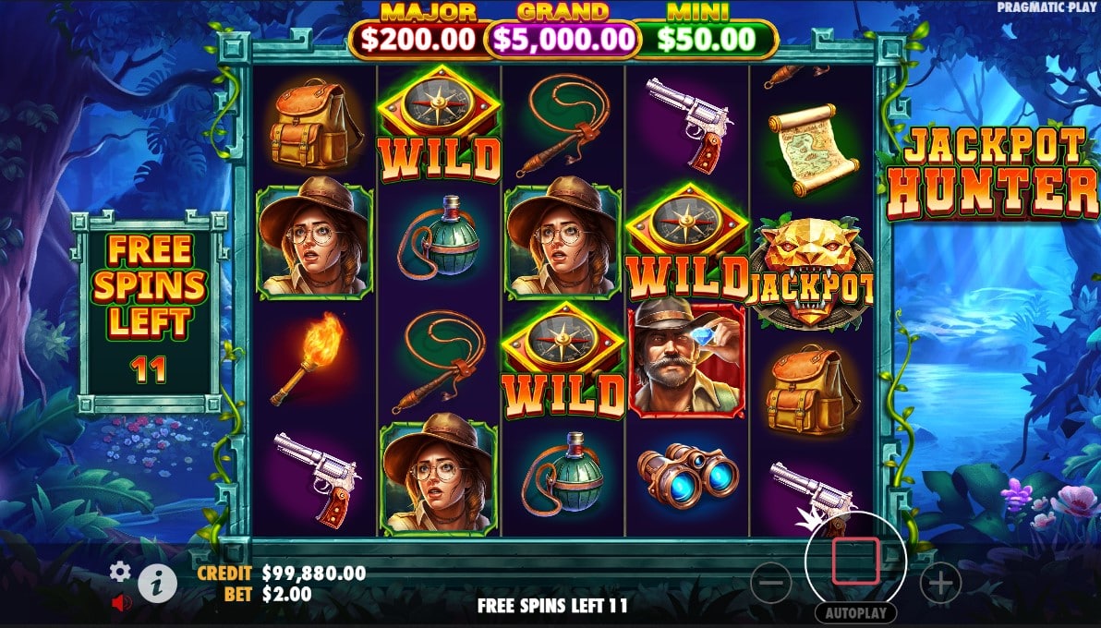Increase bet with the plus button
The width and height of the screenshot is (1101, 628).
click(940, 583)
